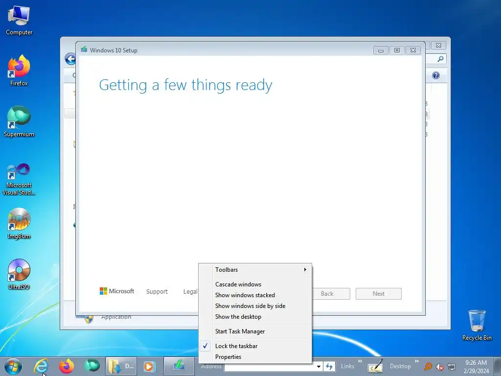Click the Microsoft logo in Setup
501x376 pixels.
[x=117, y=291]
